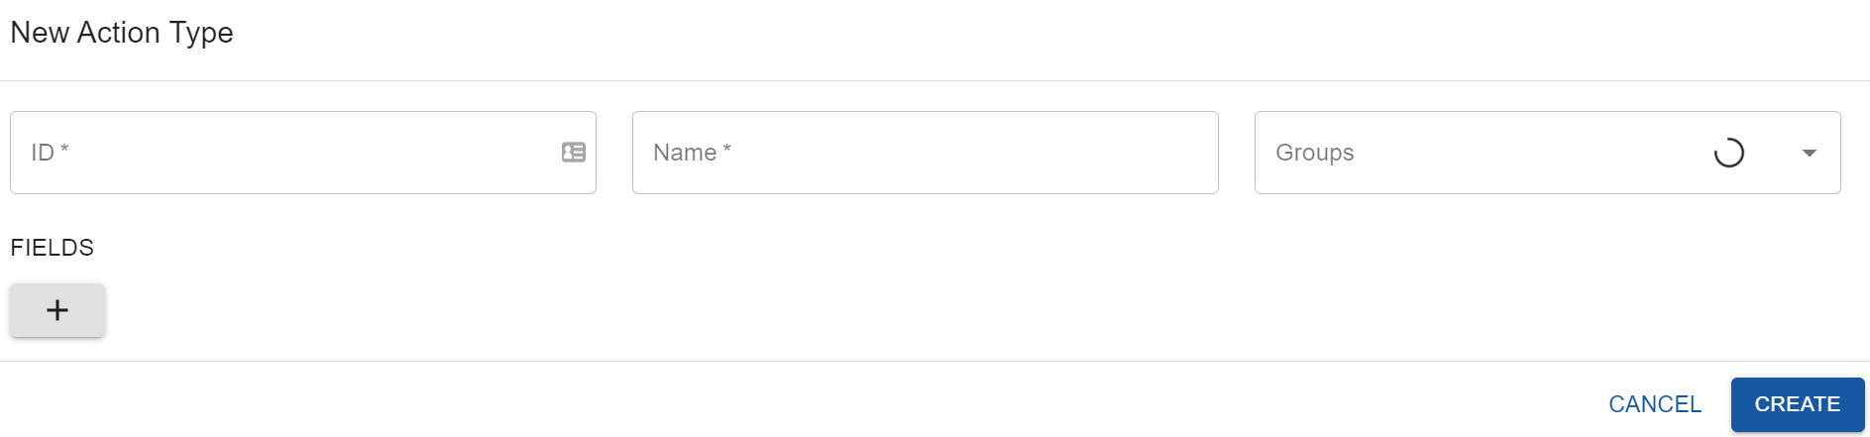Click the word "Type" in the dialog title

(201, 34)
